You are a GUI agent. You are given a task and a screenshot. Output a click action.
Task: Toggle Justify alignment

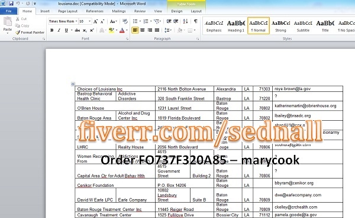pyautogui.click(x=157, y=30)
